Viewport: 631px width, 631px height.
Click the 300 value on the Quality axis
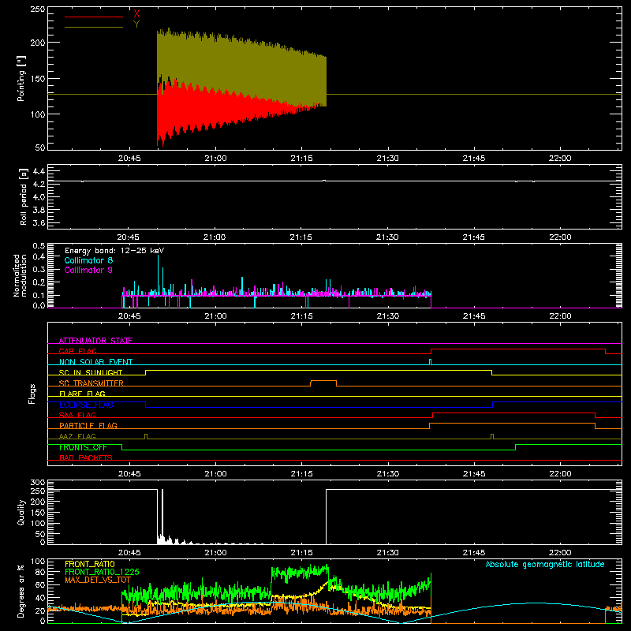tap(38, 483)
